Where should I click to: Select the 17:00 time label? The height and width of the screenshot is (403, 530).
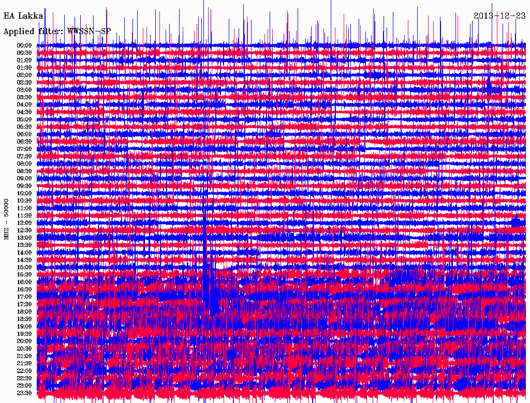coord(24,297)
